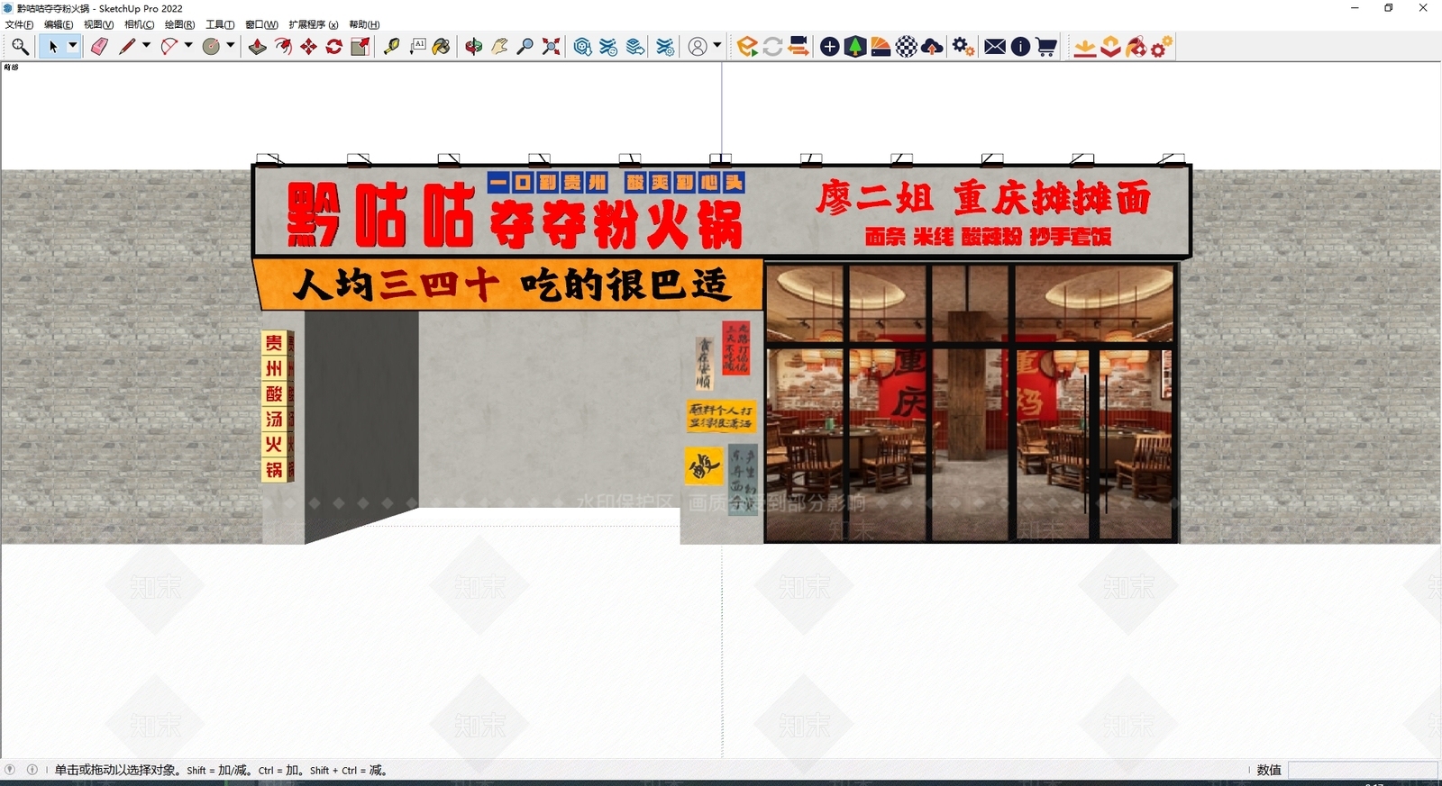The image size is (1442, 786).
Task: Open the 帮助(H) menu
Action: click(x=364, y=24)
